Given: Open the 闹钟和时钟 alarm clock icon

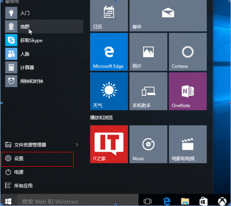Looking at the screenshot, I should (11, 81).
